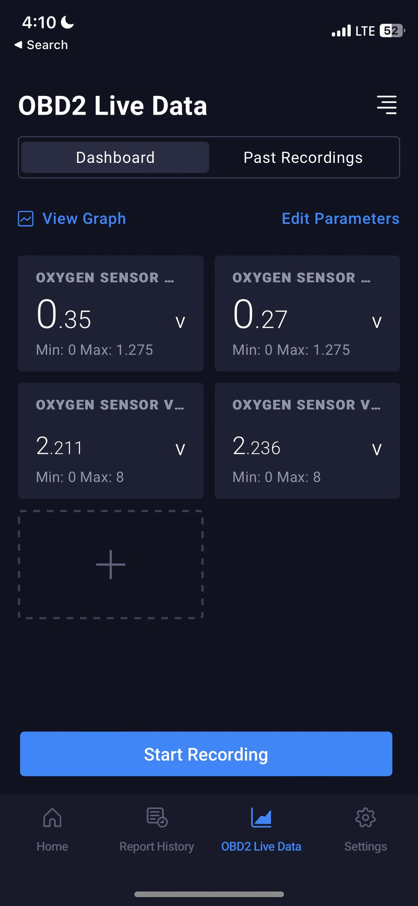418x906 pixels.
Task: Select the oxygen sensor card reading 0.27
Action: 307,313
